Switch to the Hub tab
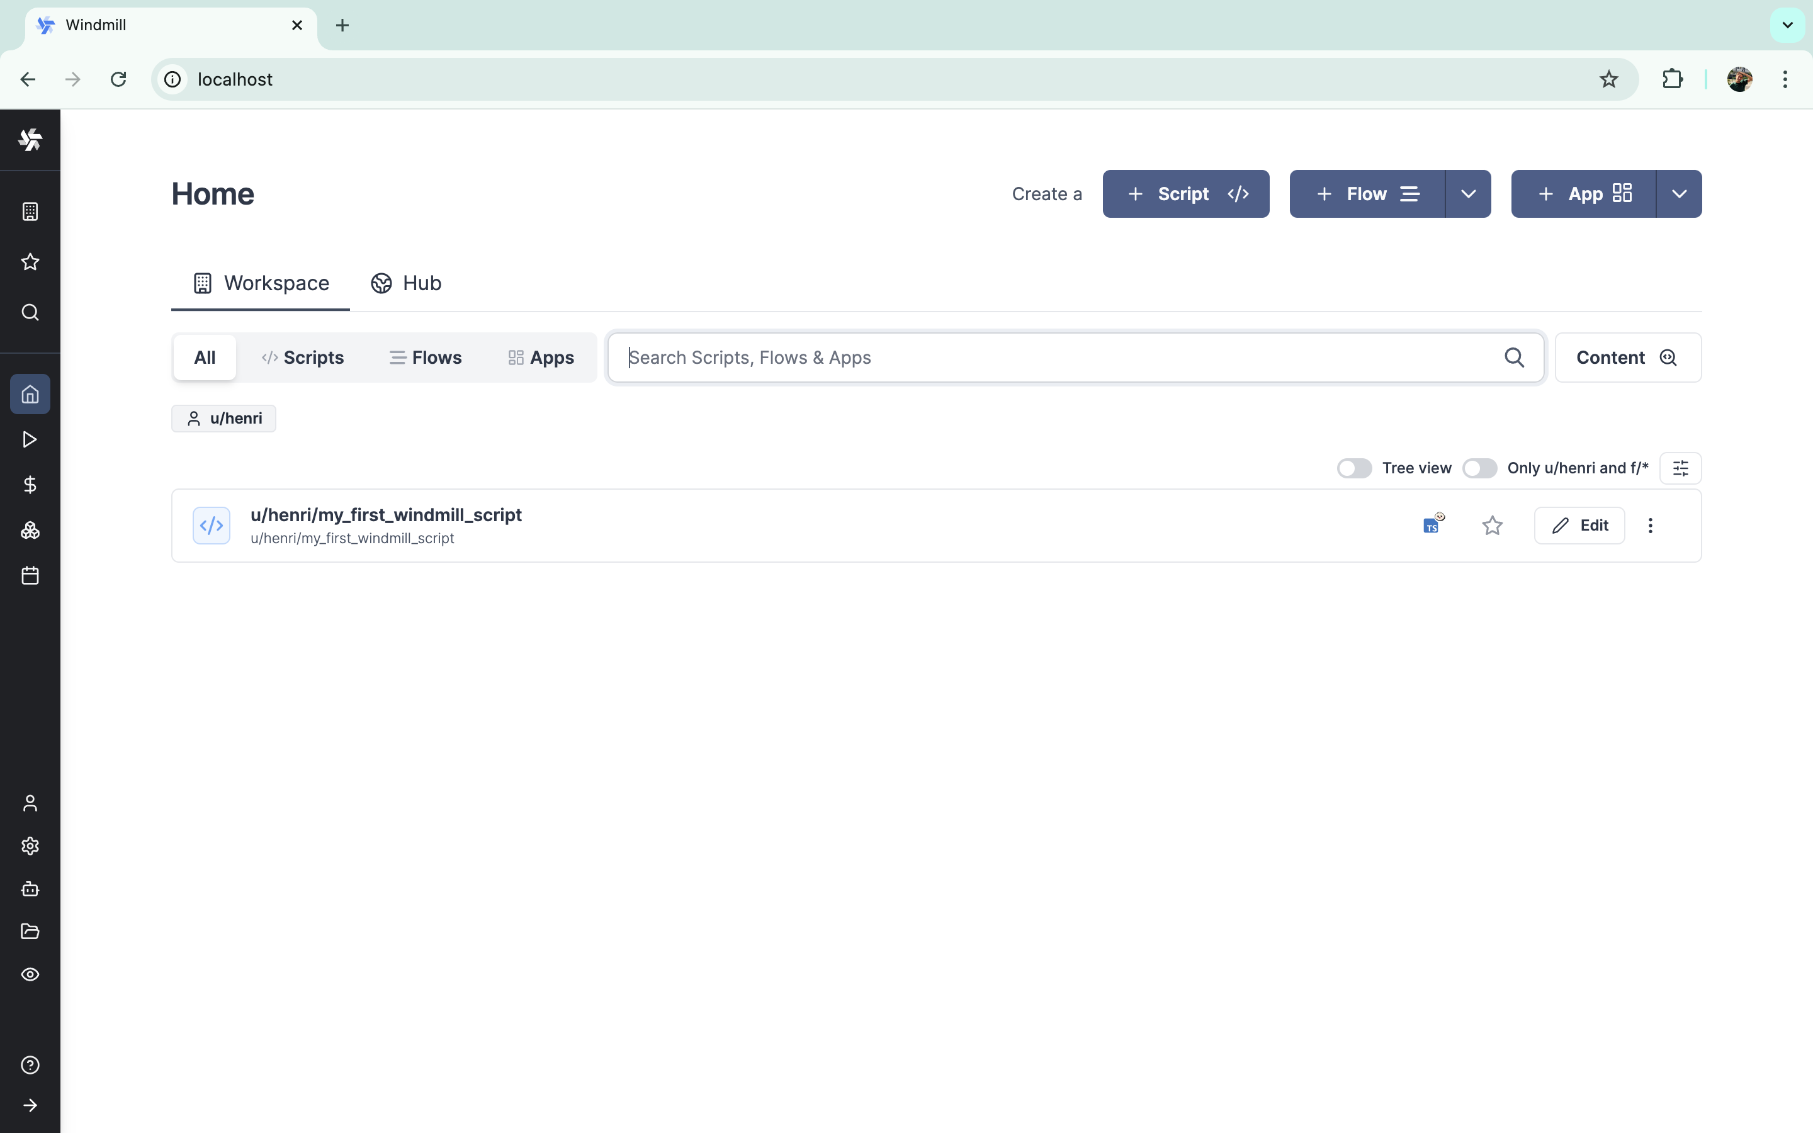 tap(406, 283)
